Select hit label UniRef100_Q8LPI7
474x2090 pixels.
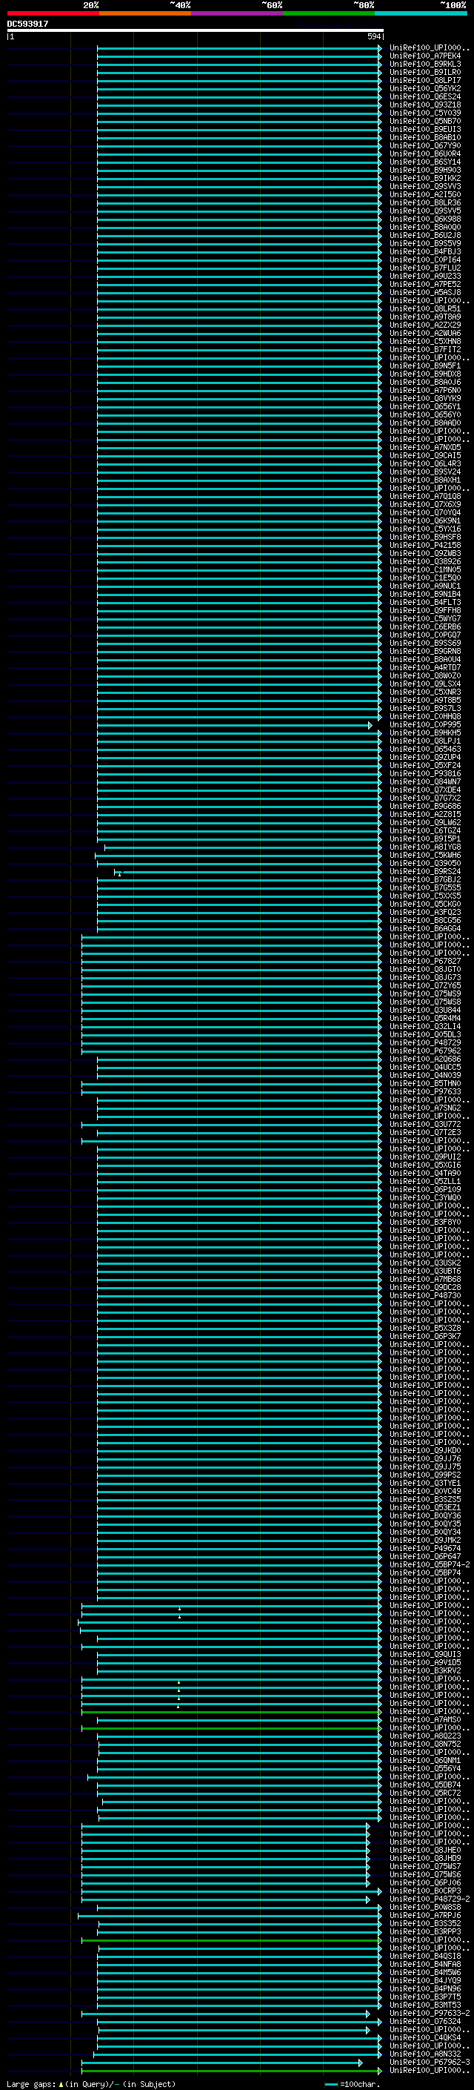425,80
